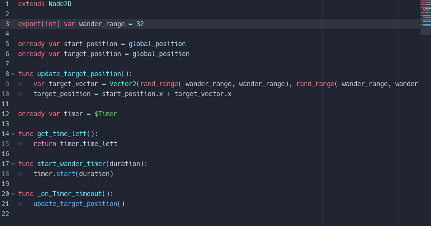This screenshot has width=431, height=226.
Task: Click 'start_position' variable on line 5
Action: point(90,44)
